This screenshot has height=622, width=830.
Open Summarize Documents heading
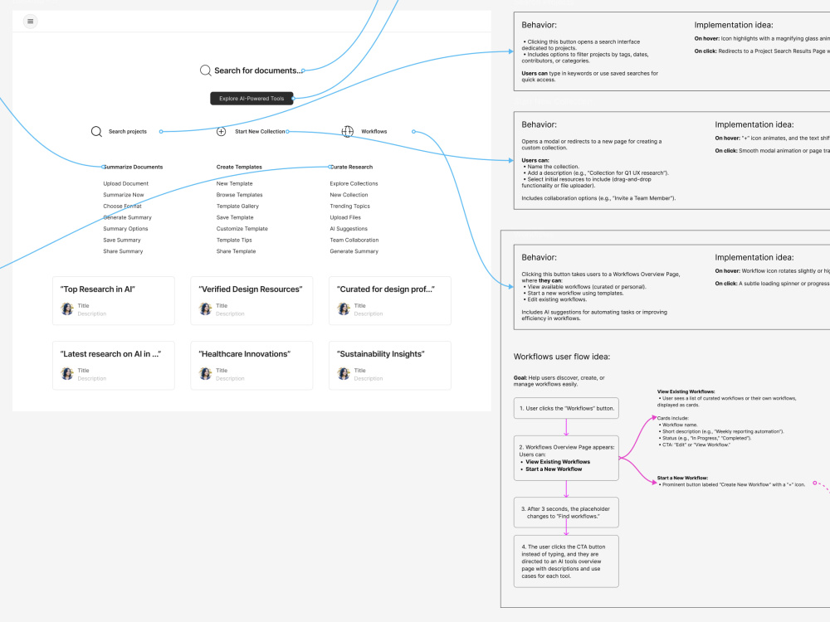point(133,168)
